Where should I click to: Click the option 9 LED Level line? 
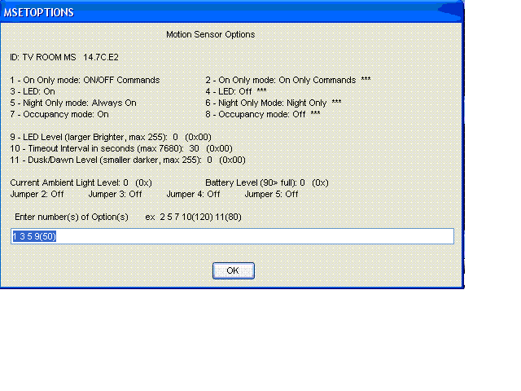[x=109, y=137]
